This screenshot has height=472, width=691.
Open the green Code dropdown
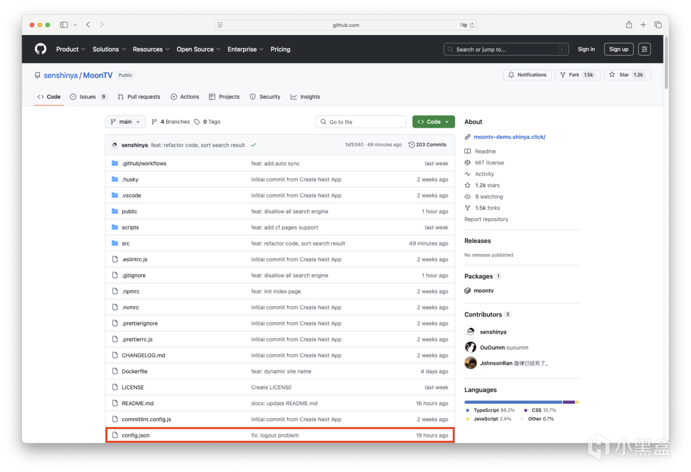click(433, 122)
